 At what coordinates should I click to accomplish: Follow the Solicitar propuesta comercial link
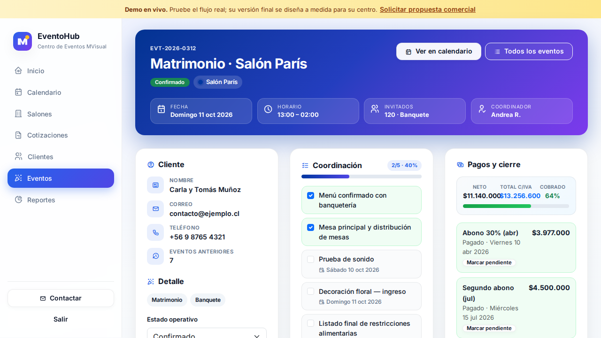coord(428,9)
